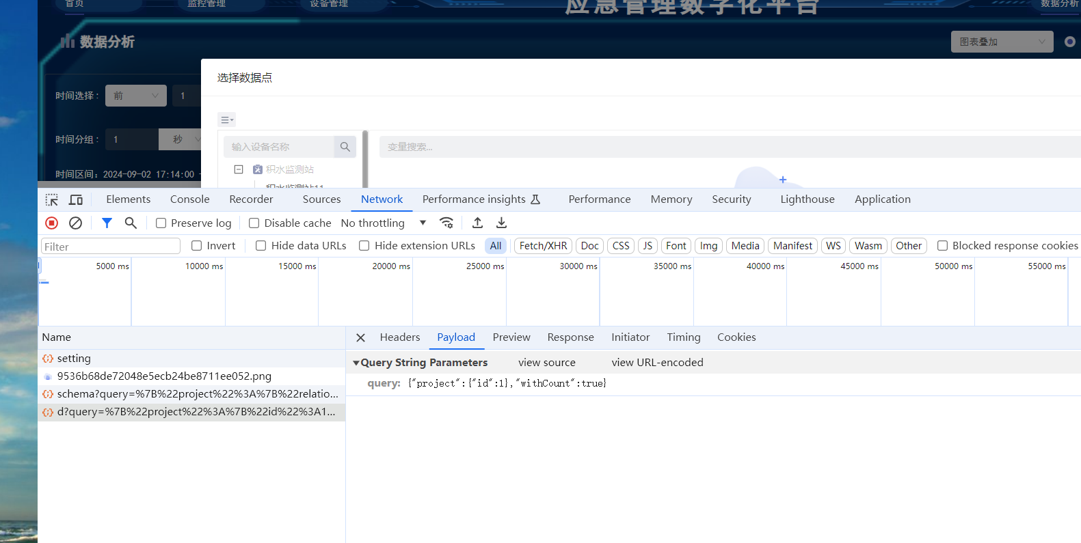The width and height of the screenshot is (1081, 543).
Task: Switch to the Headers tab
Action: 400,337
